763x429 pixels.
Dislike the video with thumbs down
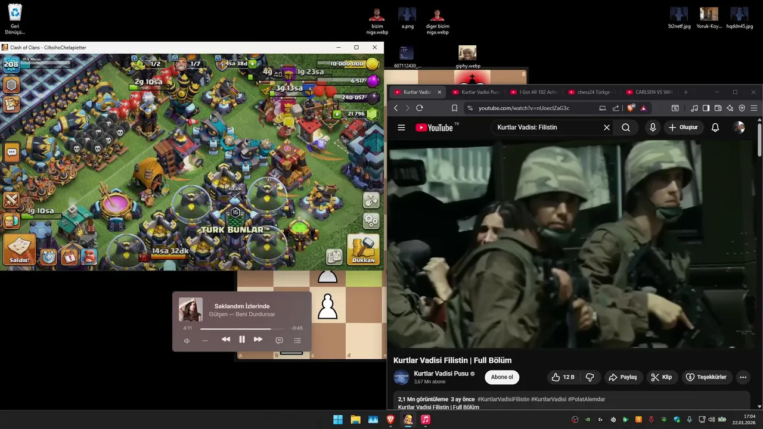[590, 377]
